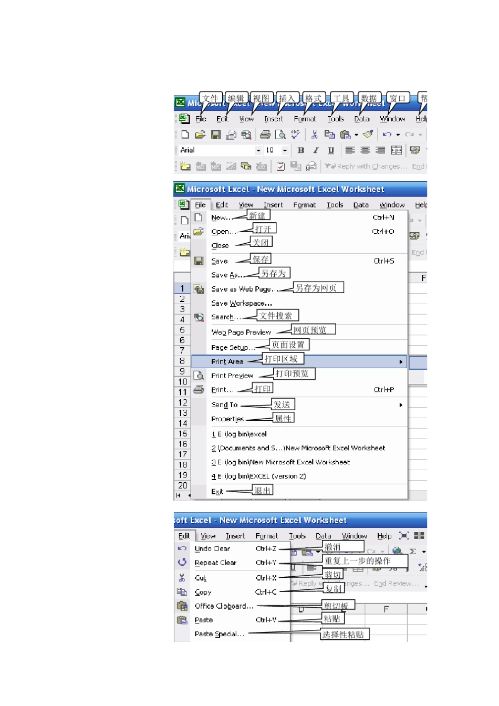Click the Send to Mail Recipient paperclip icon
This screenshot has width=499, height=706.
pos(311,166)
